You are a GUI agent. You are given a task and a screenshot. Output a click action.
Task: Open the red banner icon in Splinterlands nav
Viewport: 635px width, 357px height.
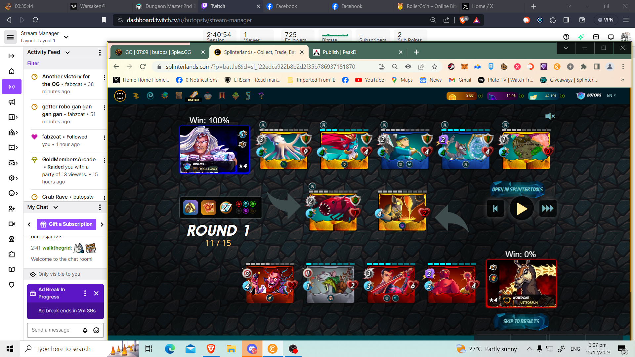(x=222, y=96)
